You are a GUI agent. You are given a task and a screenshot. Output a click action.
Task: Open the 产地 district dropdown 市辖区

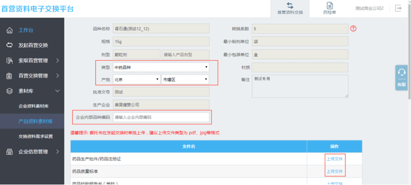[x=185, y=79]
